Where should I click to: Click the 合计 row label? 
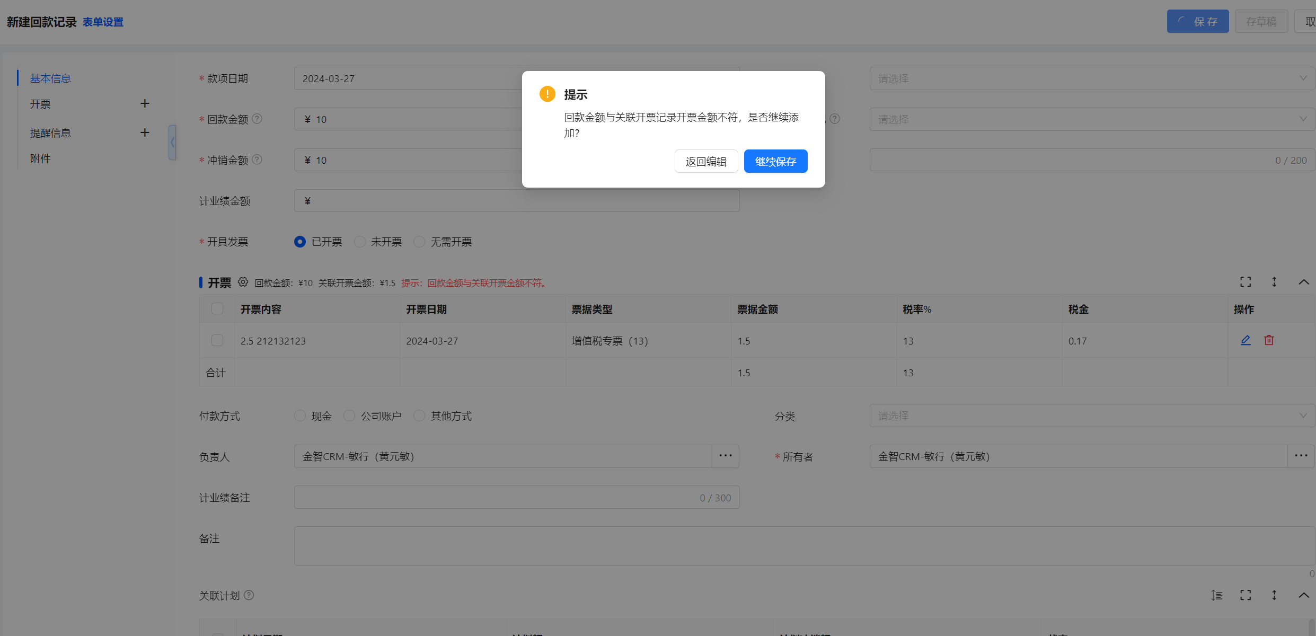coord(216,373)
